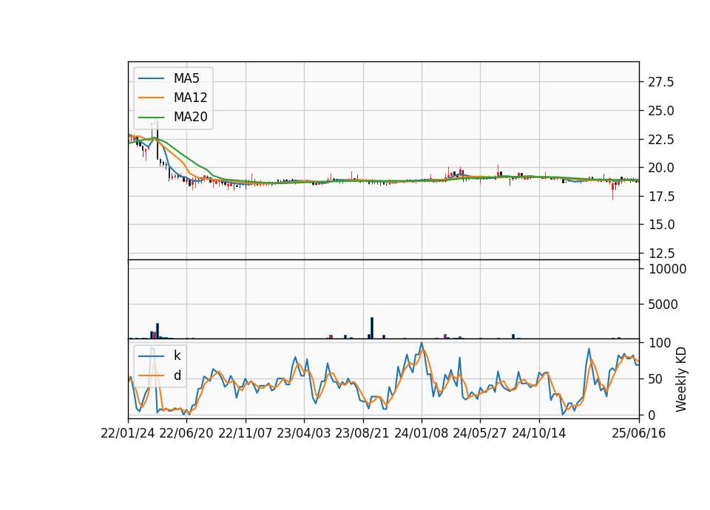Click the 23/04/03 date label
The image size is (710, 510).
coord(304,433)
